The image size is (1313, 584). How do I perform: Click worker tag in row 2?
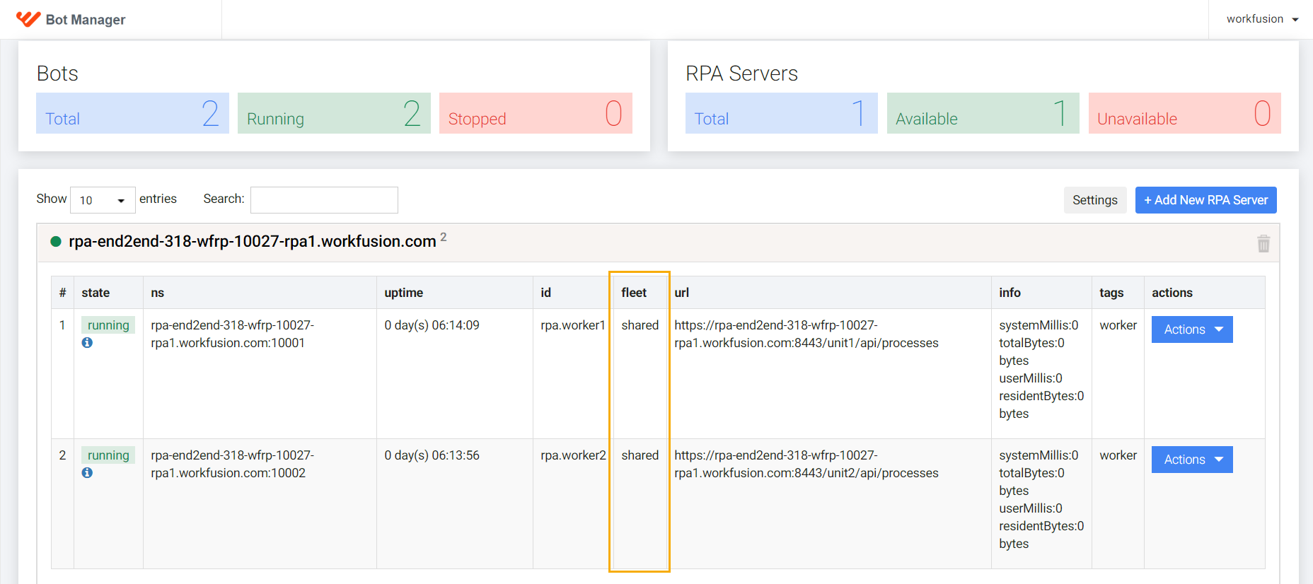pos(1118,455)
